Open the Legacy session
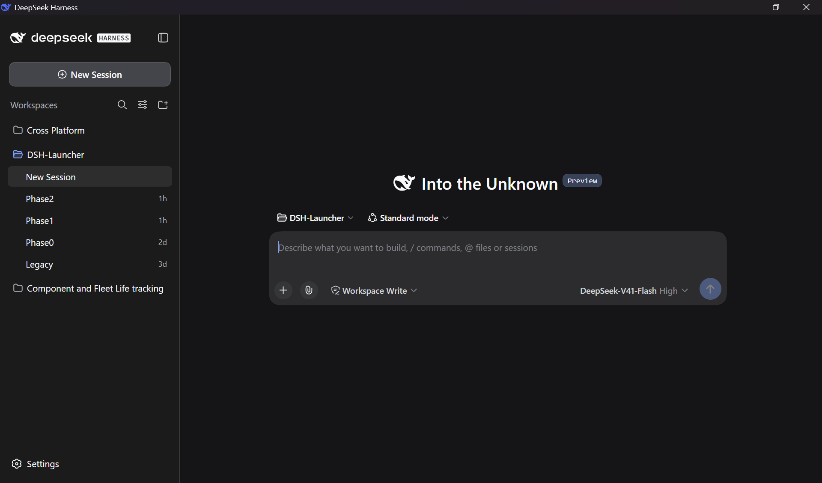Screen dimensions: 822x483 (x=90, y=264)
